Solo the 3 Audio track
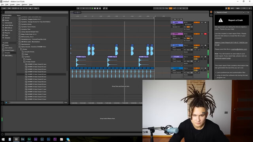This screenshot has width=253, height=142. point(202,45)
